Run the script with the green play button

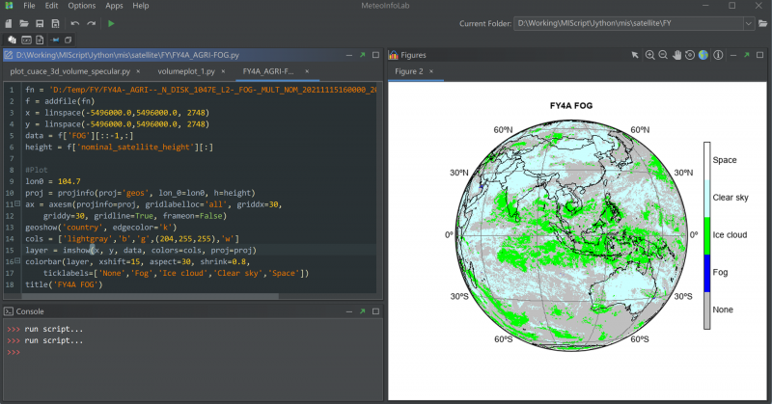(x=111, y=22)
